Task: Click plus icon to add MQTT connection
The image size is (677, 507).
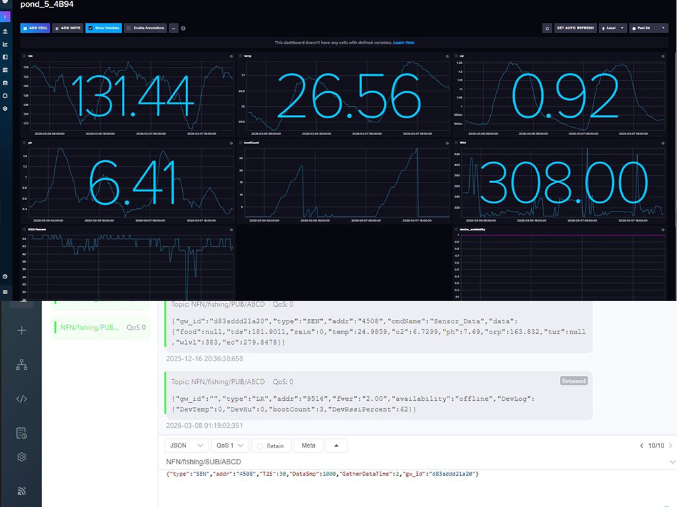Action: pos(22,331)
